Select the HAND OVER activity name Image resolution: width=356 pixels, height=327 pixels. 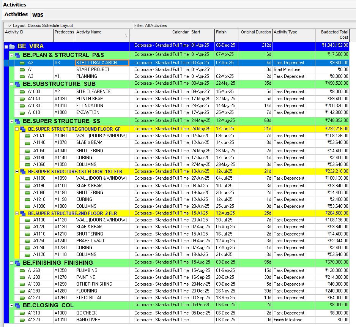pos(88,320)
